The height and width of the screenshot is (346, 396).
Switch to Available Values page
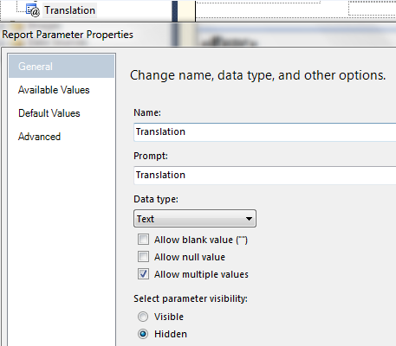[54, 90]
